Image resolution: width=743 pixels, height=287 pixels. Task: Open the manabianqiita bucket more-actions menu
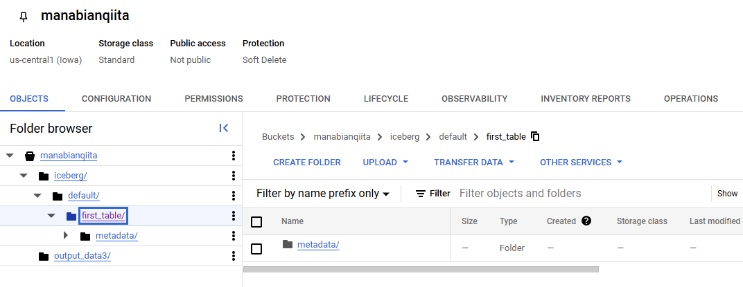234,156
